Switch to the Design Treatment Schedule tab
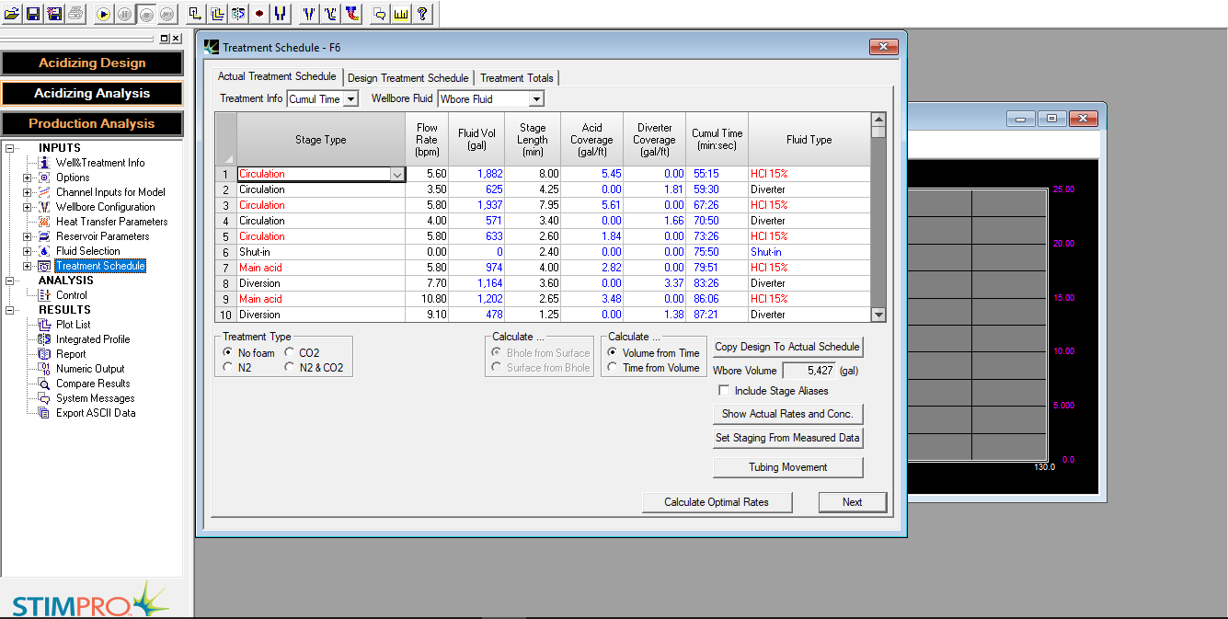 pos(408,78)
